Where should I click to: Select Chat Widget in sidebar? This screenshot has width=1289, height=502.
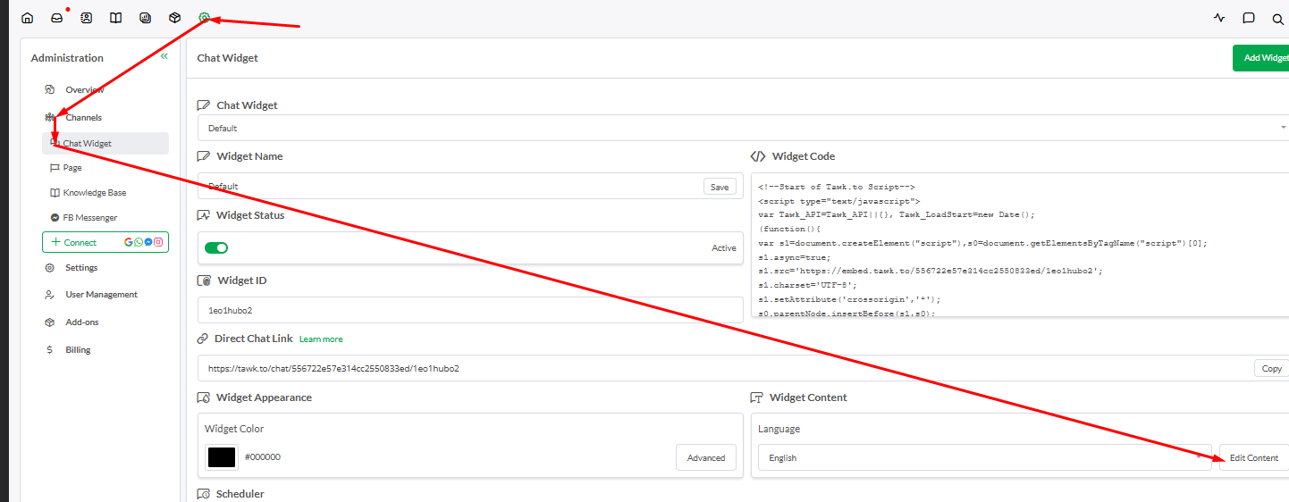(105, 143)
